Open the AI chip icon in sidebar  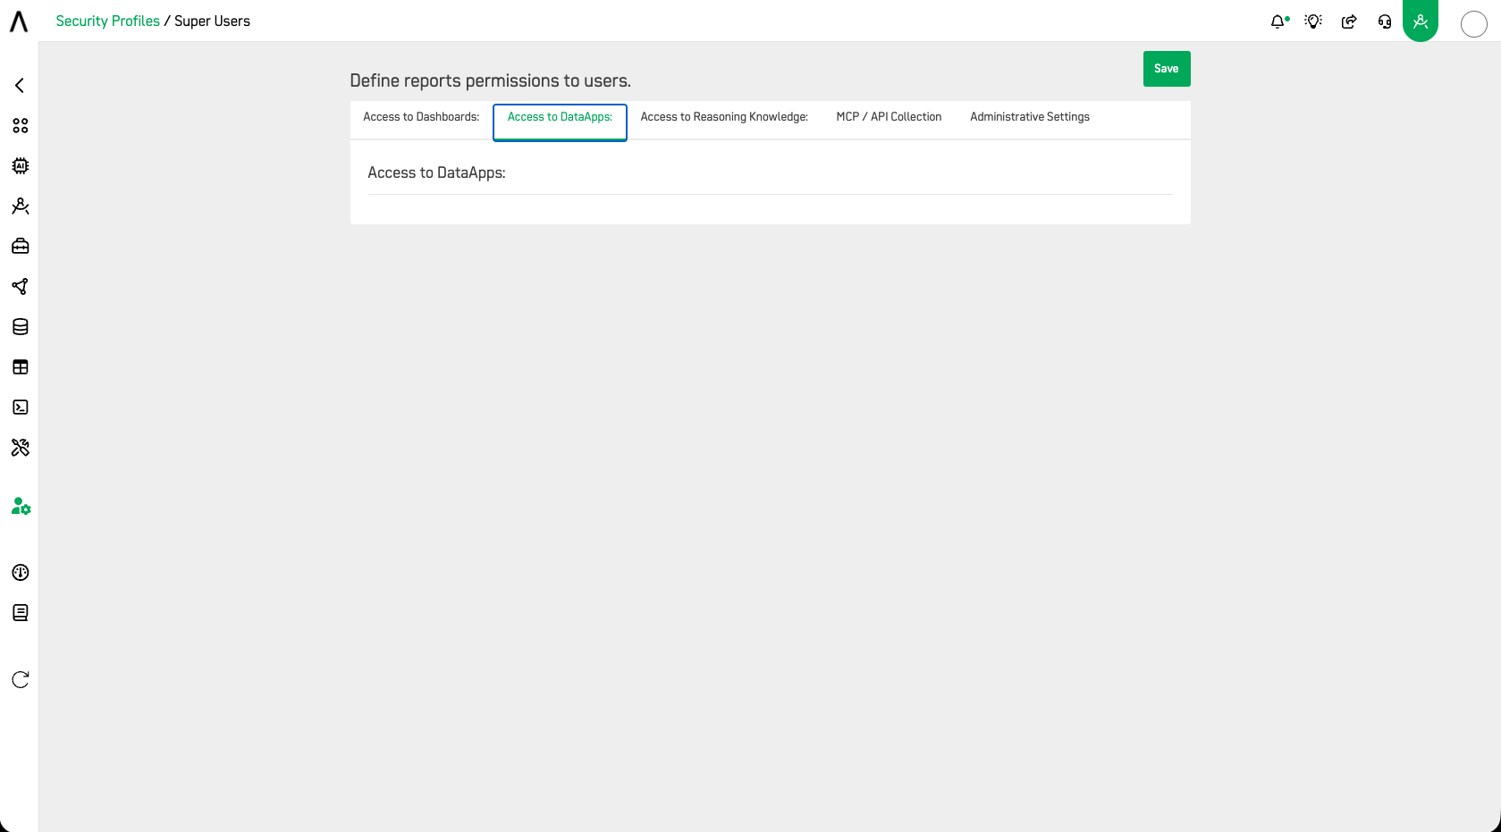(x=20, y=166)
